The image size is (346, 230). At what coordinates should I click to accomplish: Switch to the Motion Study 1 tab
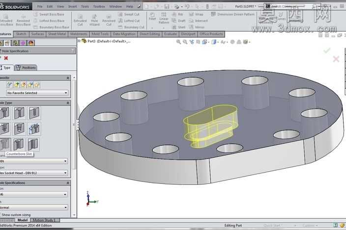(44, 220)
